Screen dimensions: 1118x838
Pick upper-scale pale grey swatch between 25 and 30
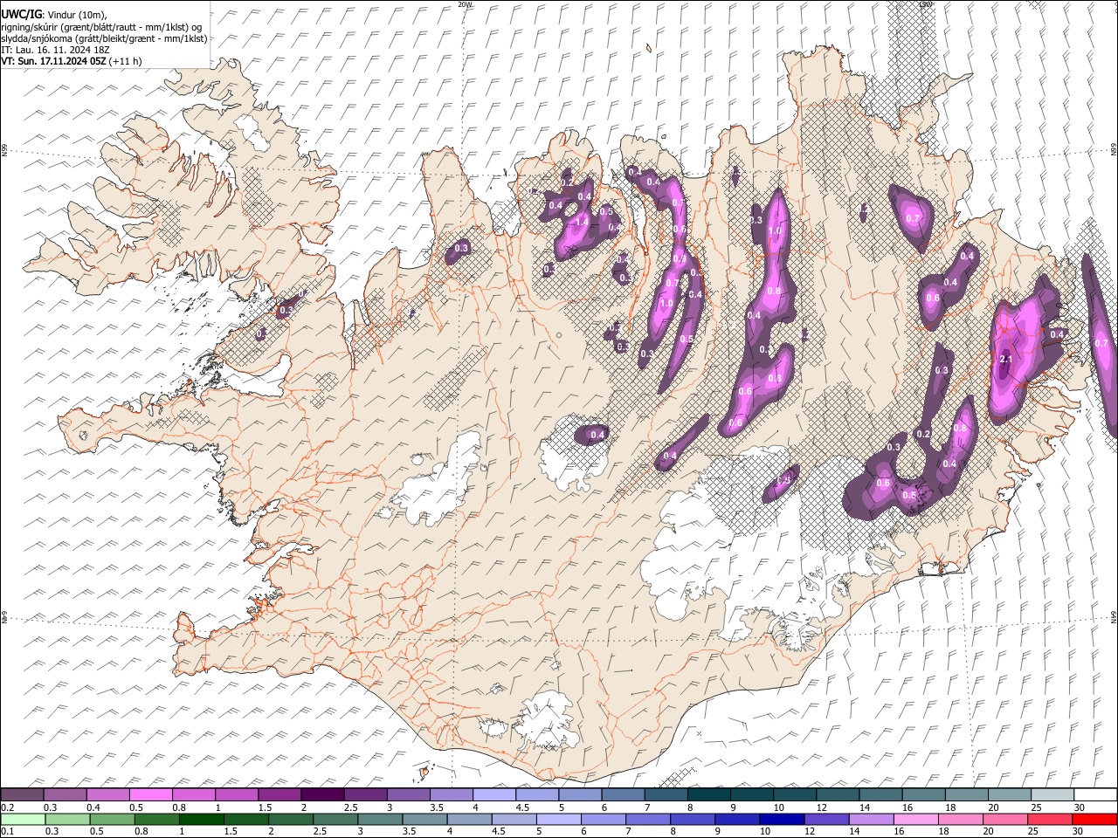(1052, 795)
